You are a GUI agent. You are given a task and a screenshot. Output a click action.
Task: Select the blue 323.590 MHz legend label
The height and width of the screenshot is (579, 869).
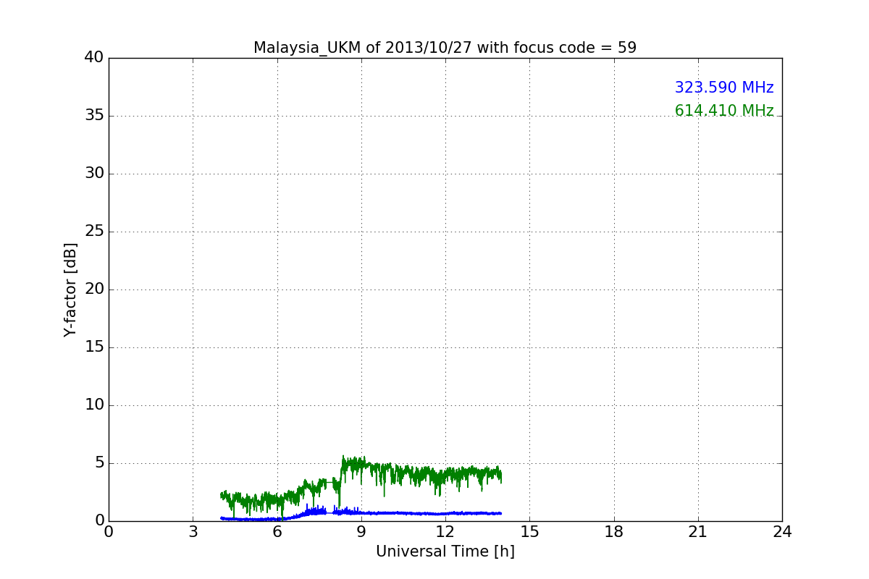point(724,88)
